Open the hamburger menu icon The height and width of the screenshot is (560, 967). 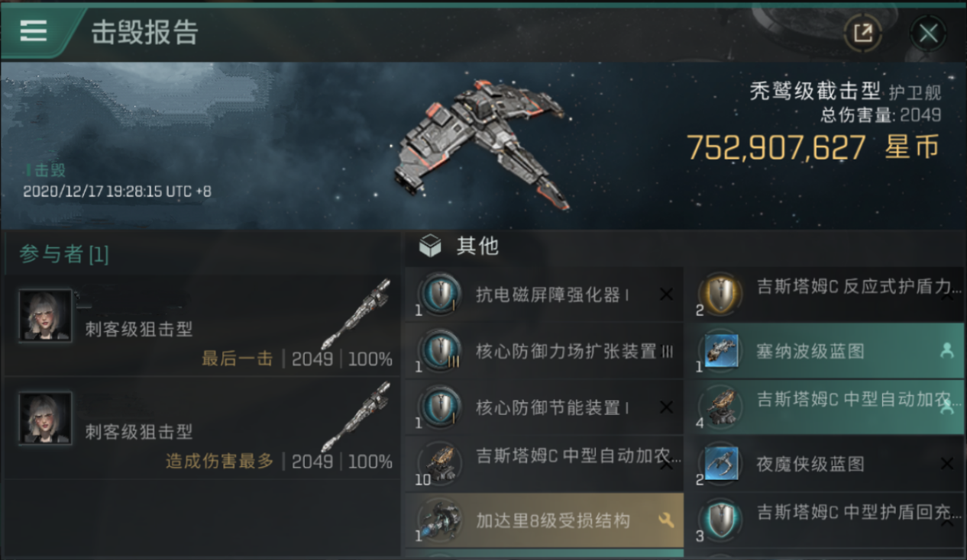pos(34,31)
